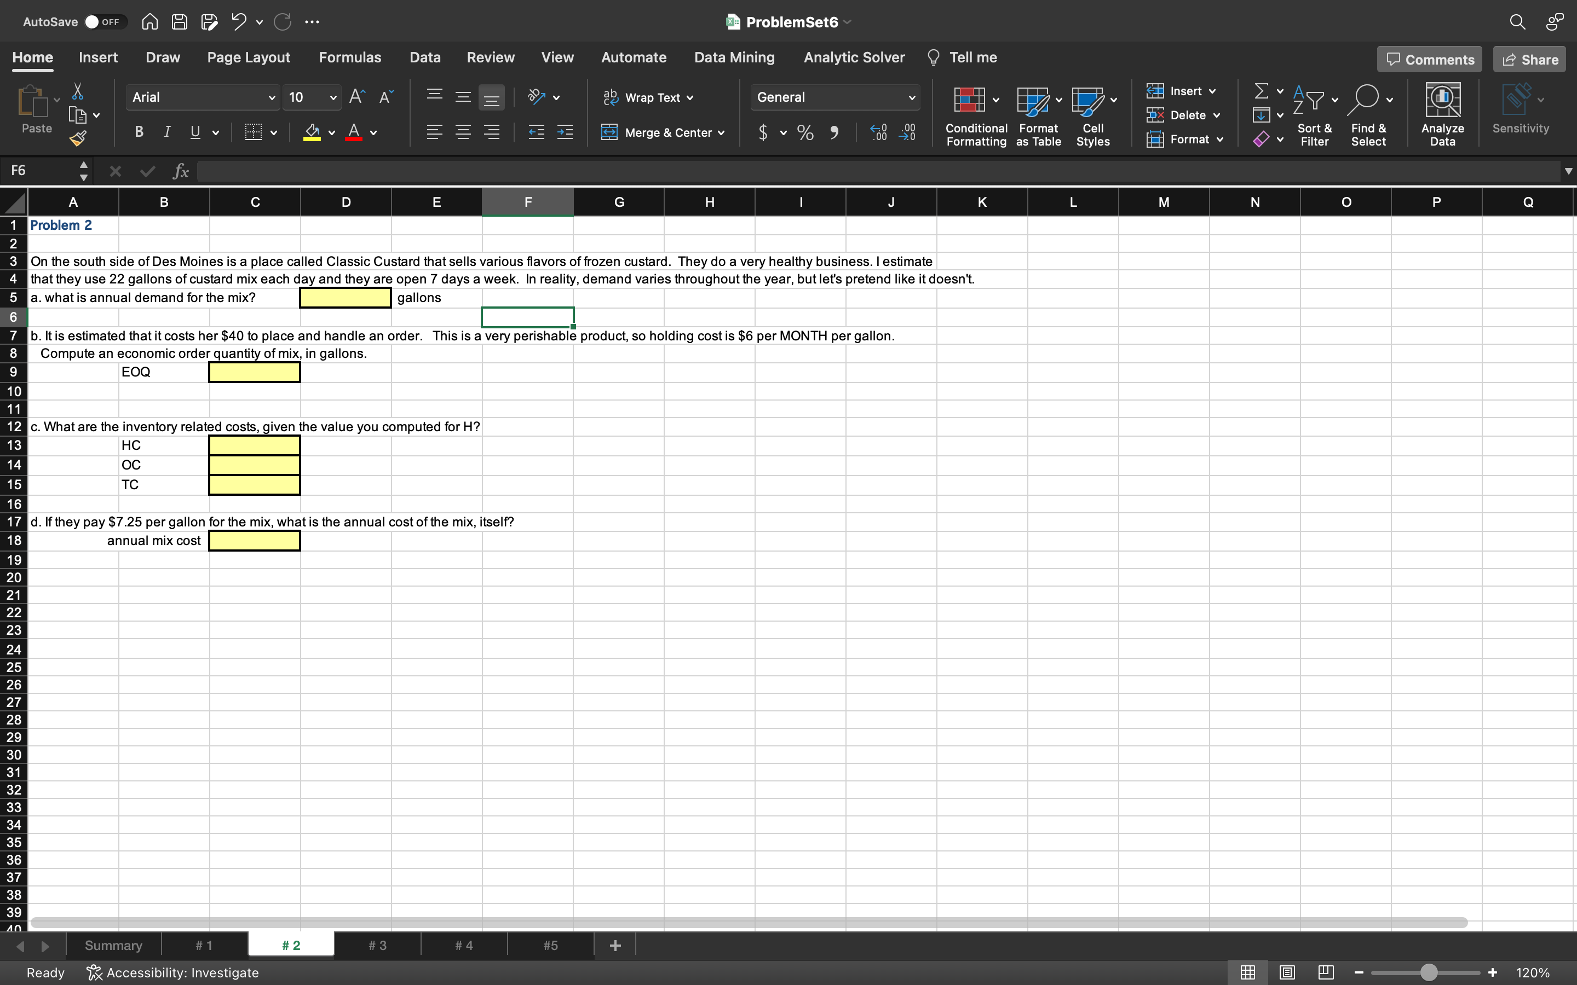
Task: Apply bold formatting
Action: [138, 131]
